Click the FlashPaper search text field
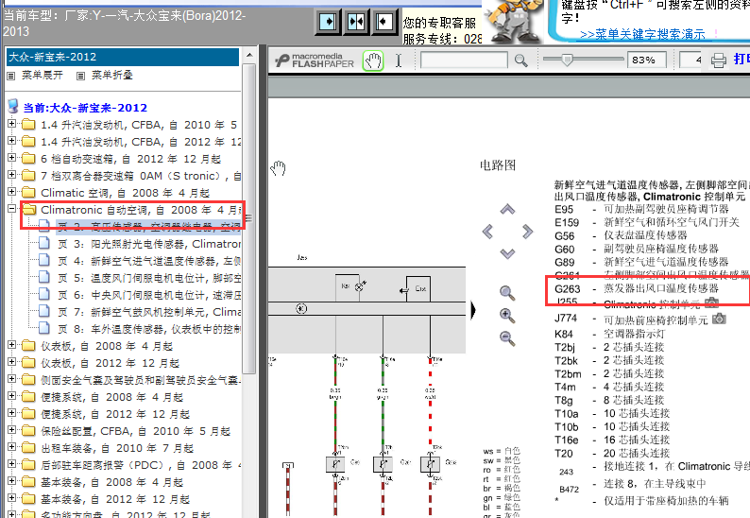The height and width of the screenshot is (518, 750). (x=464, y=60)
